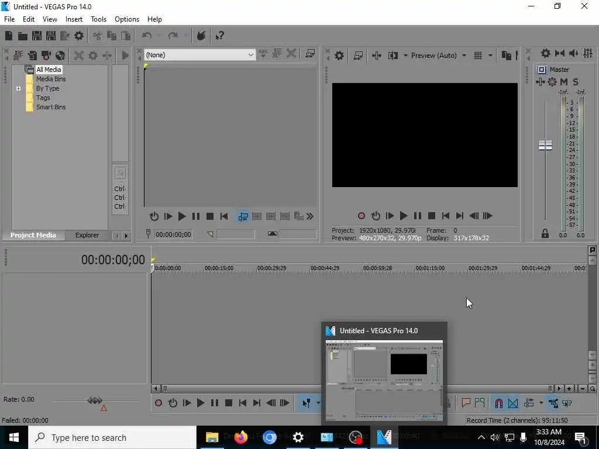
Task: Open the Tools menu
Action: 98,19
